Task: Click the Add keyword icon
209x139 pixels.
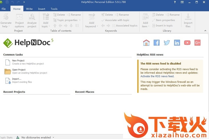Action: tap(92, 17)
